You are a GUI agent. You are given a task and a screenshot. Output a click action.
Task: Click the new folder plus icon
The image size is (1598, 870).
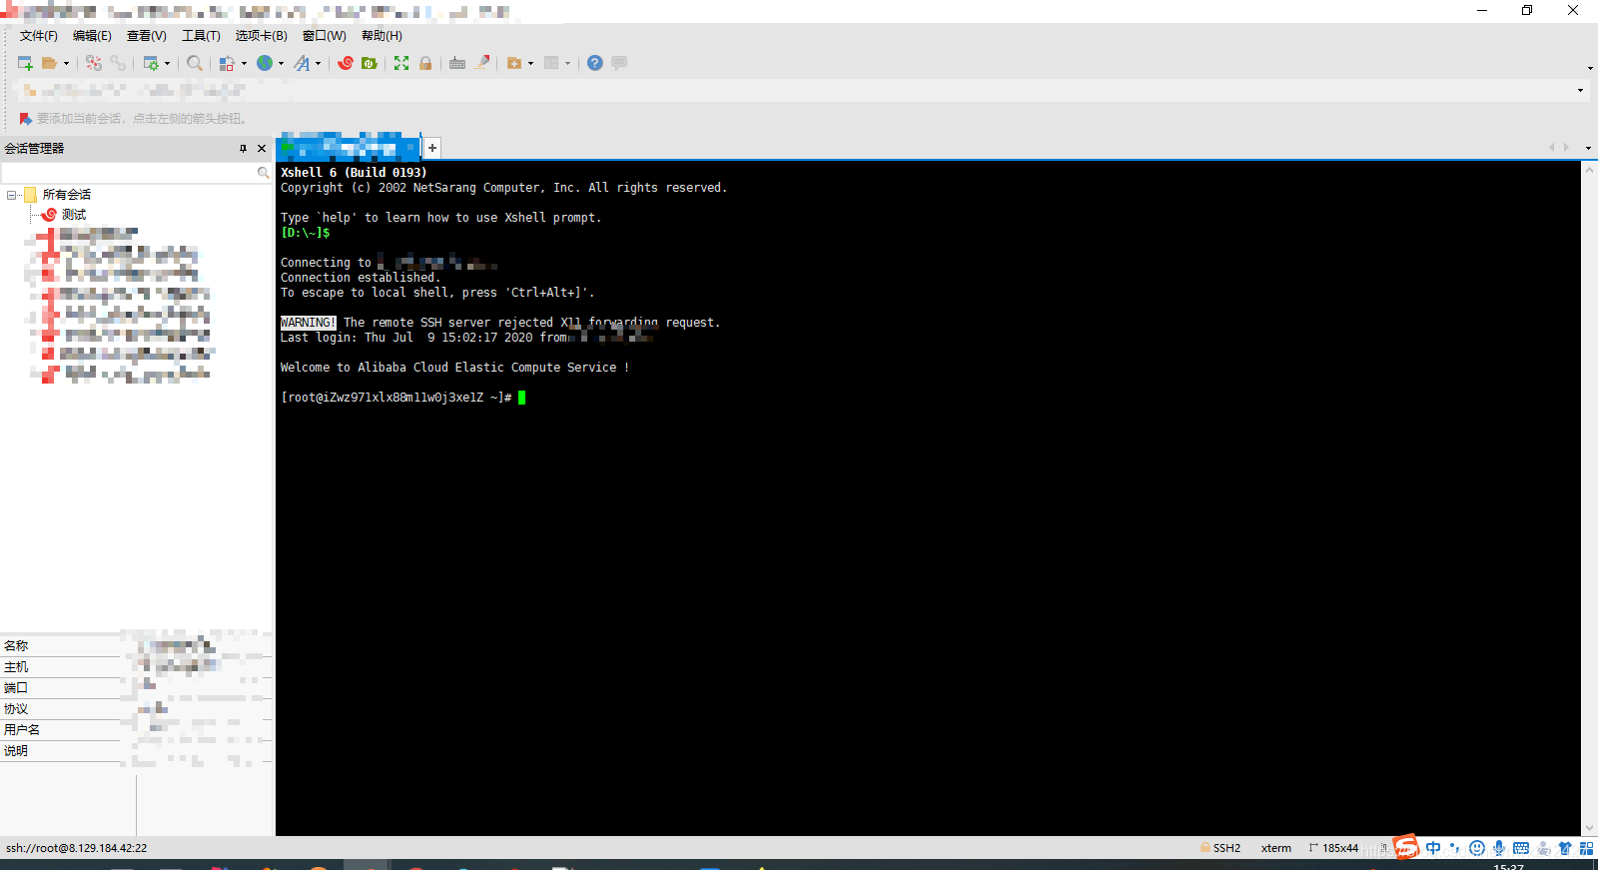click(x=514, y=63)
